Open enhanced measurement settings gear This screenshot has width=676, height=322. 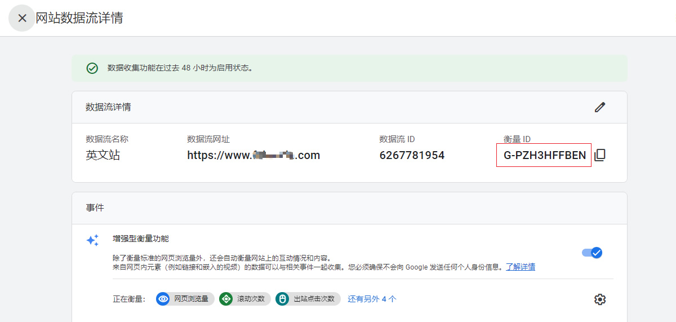click(600, 299)
